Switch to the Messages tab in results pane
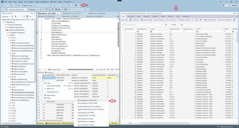 click(x=49, y=73)
